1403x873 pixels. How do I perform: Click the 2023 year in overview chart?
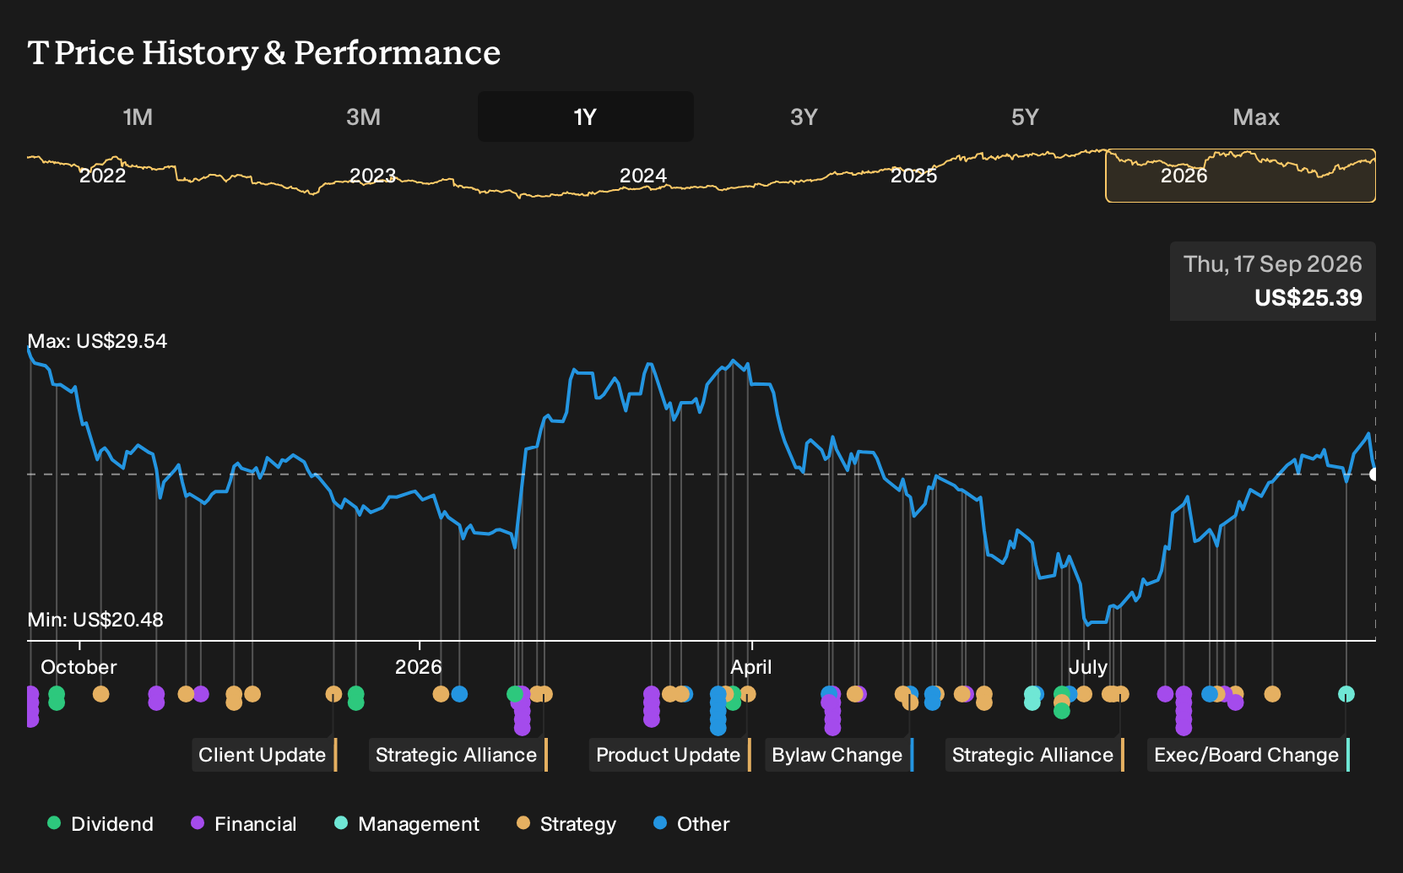click(372, 176)
